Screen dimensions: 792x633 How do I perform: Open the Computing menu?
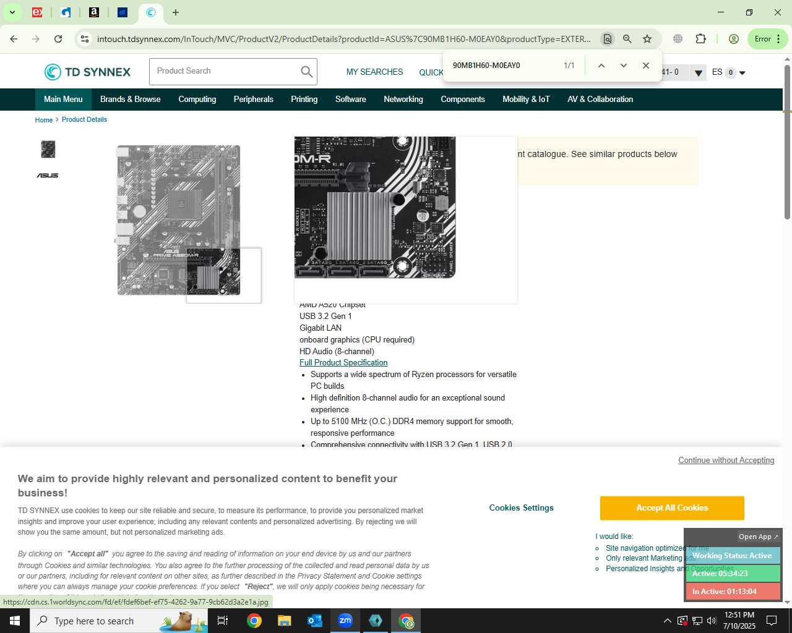[x=197, y=100]
